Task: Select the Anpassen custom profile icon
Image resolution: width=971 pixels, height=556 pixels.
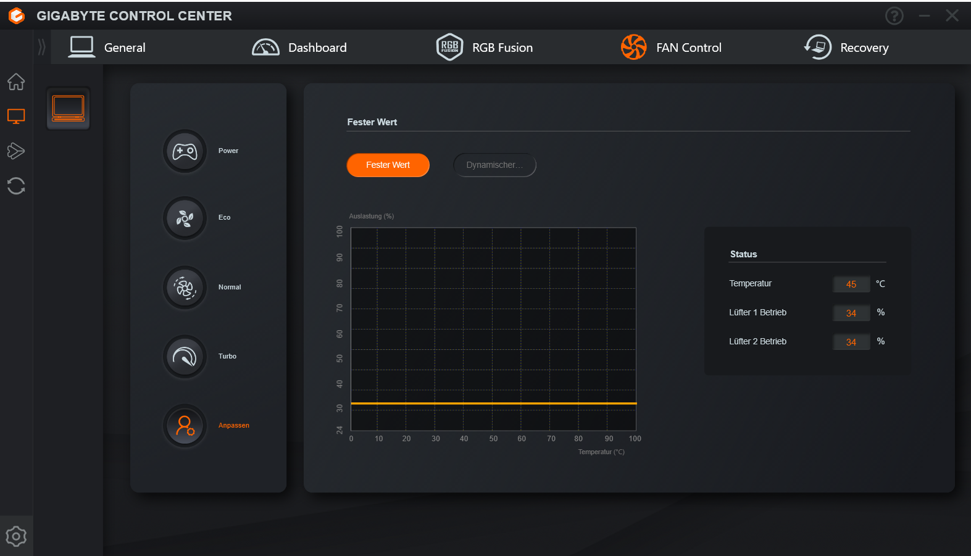Action: click(x=185, y=426)
